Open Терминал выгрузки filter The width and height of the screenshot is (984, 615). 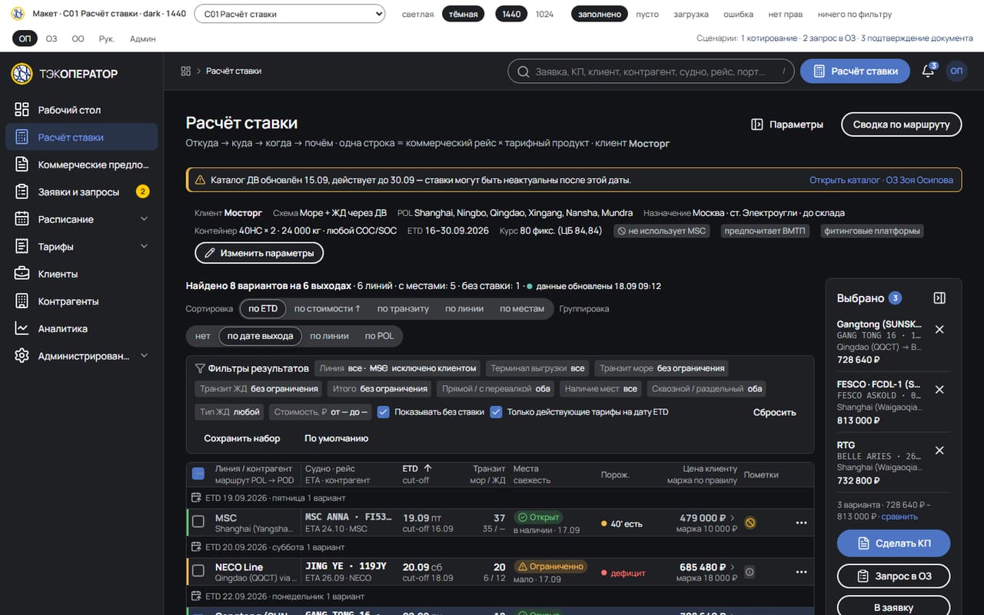pos(538,368)
